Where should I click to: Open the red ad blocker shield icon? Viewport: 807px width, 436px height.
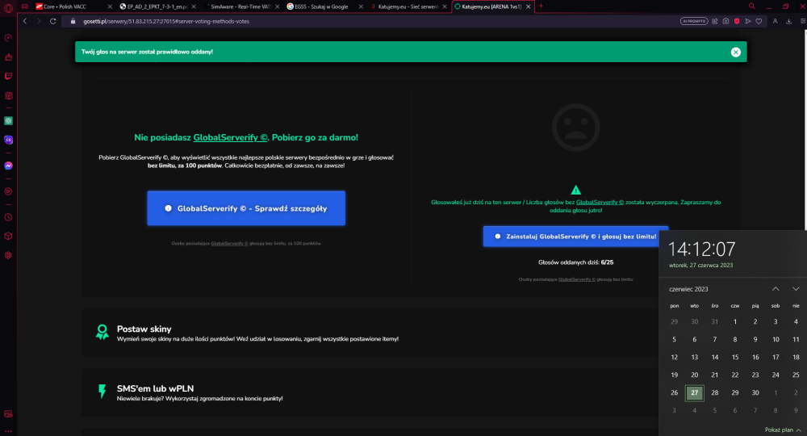pyautogui.click(x=737, y=21)
